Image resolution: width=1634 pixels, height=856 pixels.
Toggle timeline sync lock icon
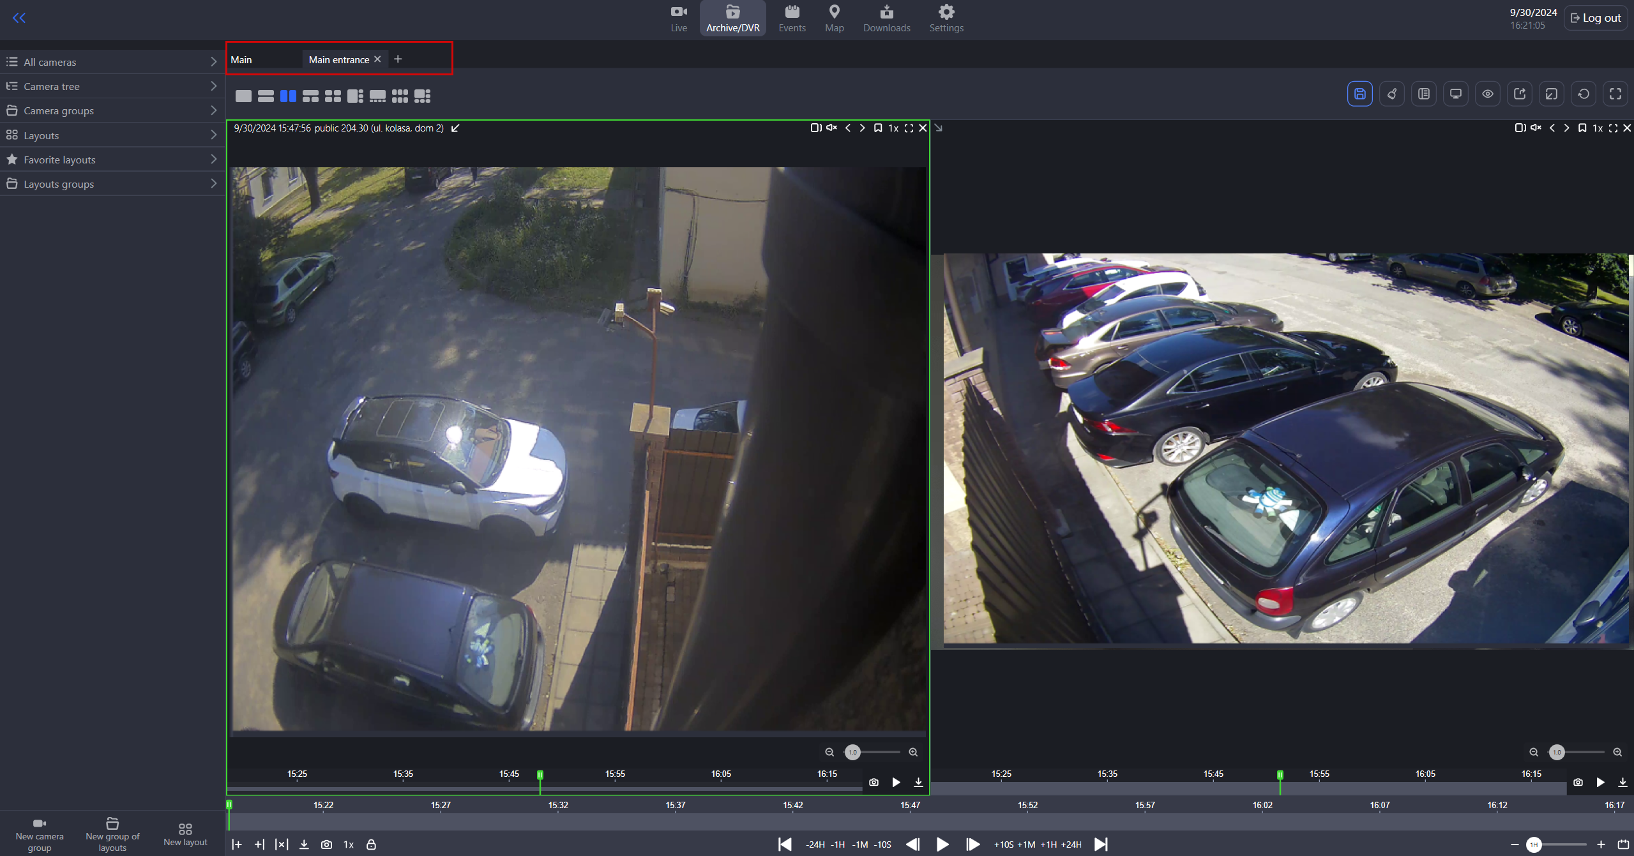click(371, 844)
